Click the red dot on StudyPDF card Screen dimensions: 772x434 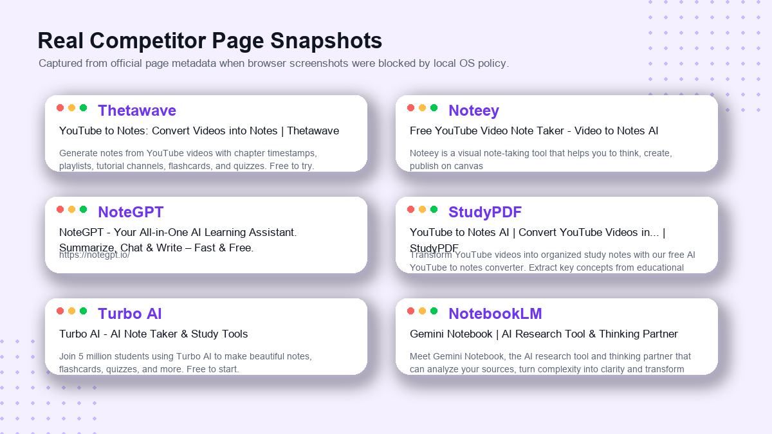click(410, 209)
